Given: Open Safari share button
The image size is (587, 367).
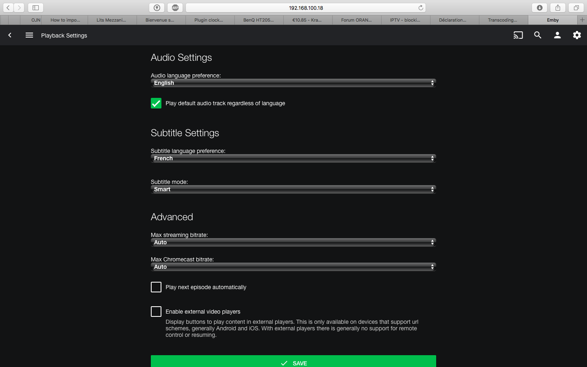Looking at the screenshot, I should [558, 8].
